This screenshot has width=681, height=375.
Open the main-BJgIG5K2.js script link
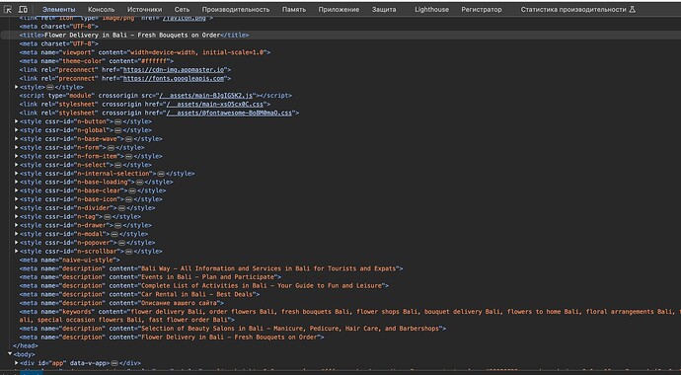[x=206, y=96]
